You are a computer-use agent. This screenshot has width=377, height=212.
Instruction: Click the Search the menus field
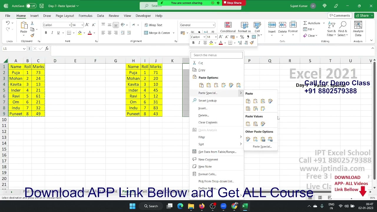[x=217, y=55]
